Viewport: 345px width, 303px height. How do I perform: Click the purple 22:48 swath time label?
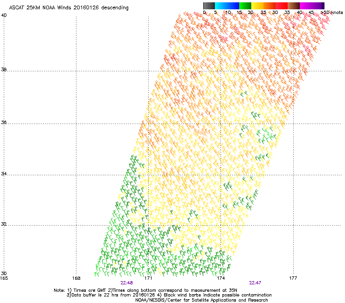pos(126,283)
